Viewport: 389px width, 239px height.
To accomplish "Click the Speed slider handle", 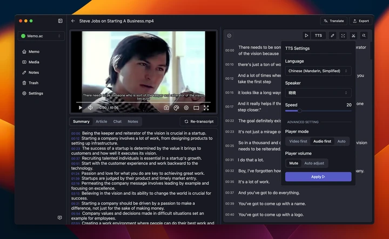I will [300, 111].
